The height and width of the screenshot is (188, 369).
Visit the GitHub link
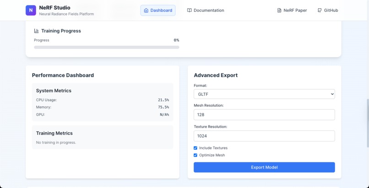click(x=328, y=10)
